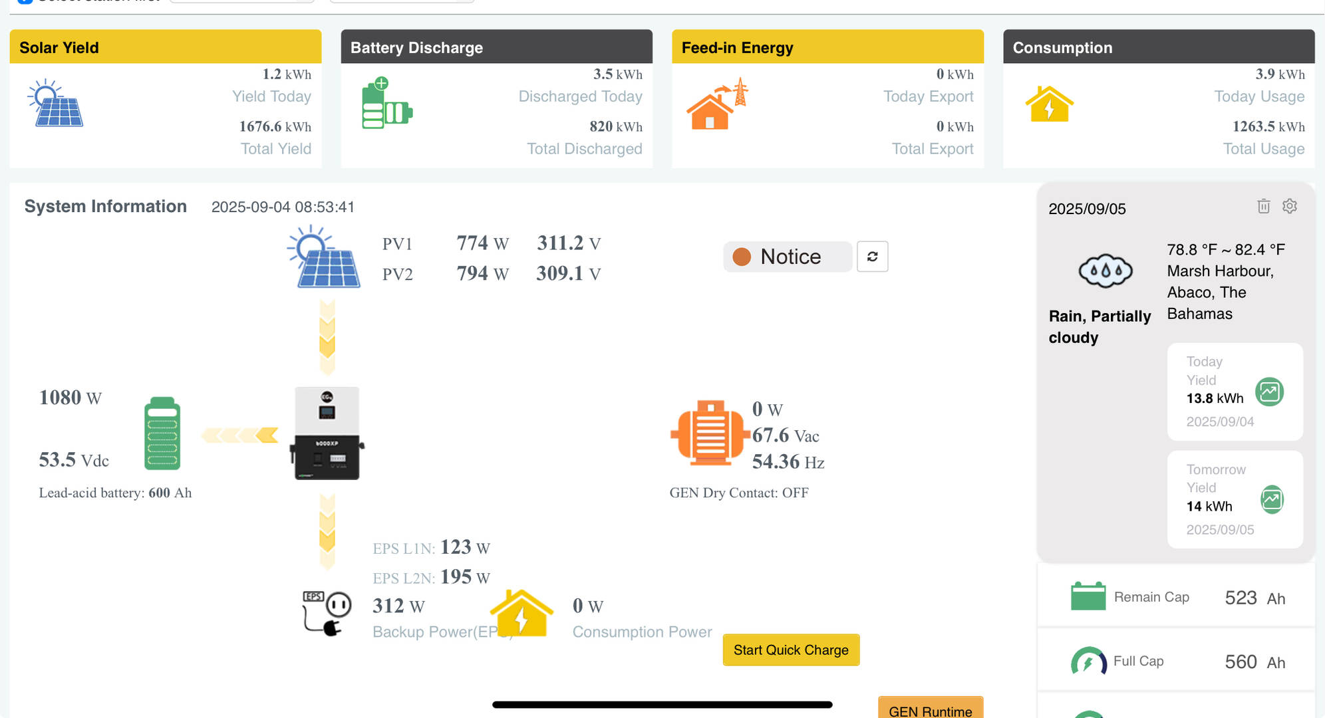
Task: Click the Remain Cap battery icon
Action: pyautogui.click(x=1088, y=596)
